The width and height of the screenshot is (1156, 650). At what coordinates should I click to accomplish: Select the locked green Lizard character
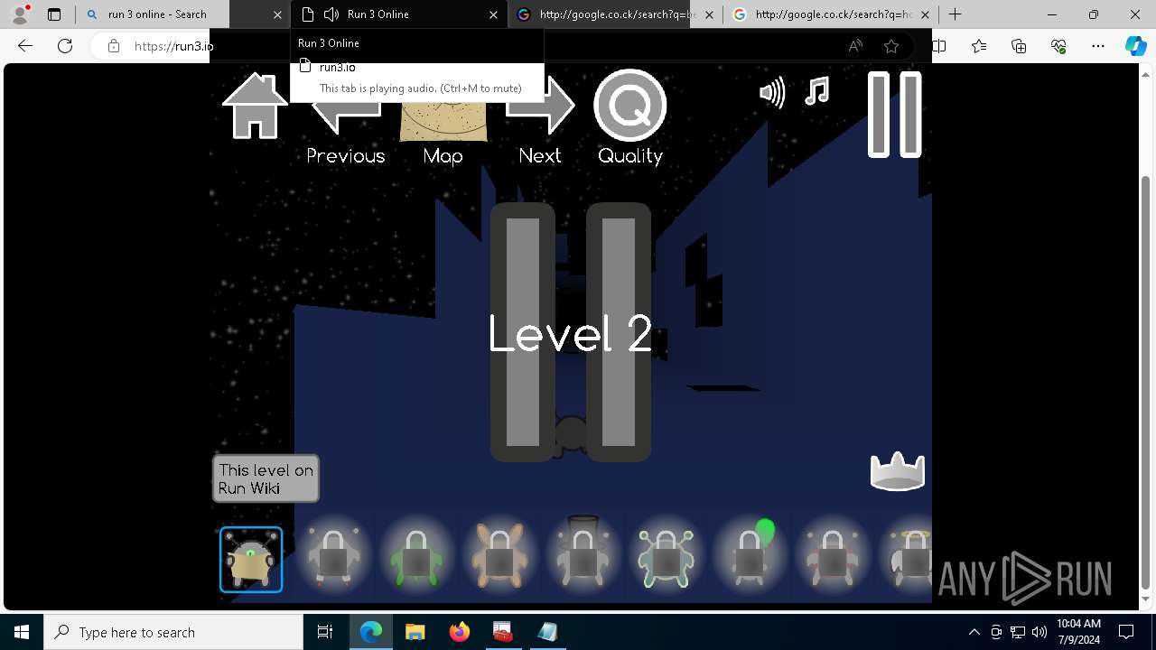click(416, 558)
